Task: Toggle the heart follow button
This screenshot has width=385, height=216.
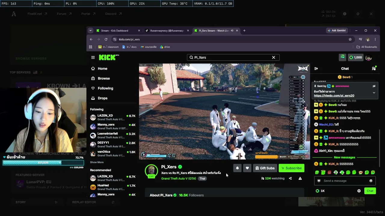Action: click(x=247, y=168)
